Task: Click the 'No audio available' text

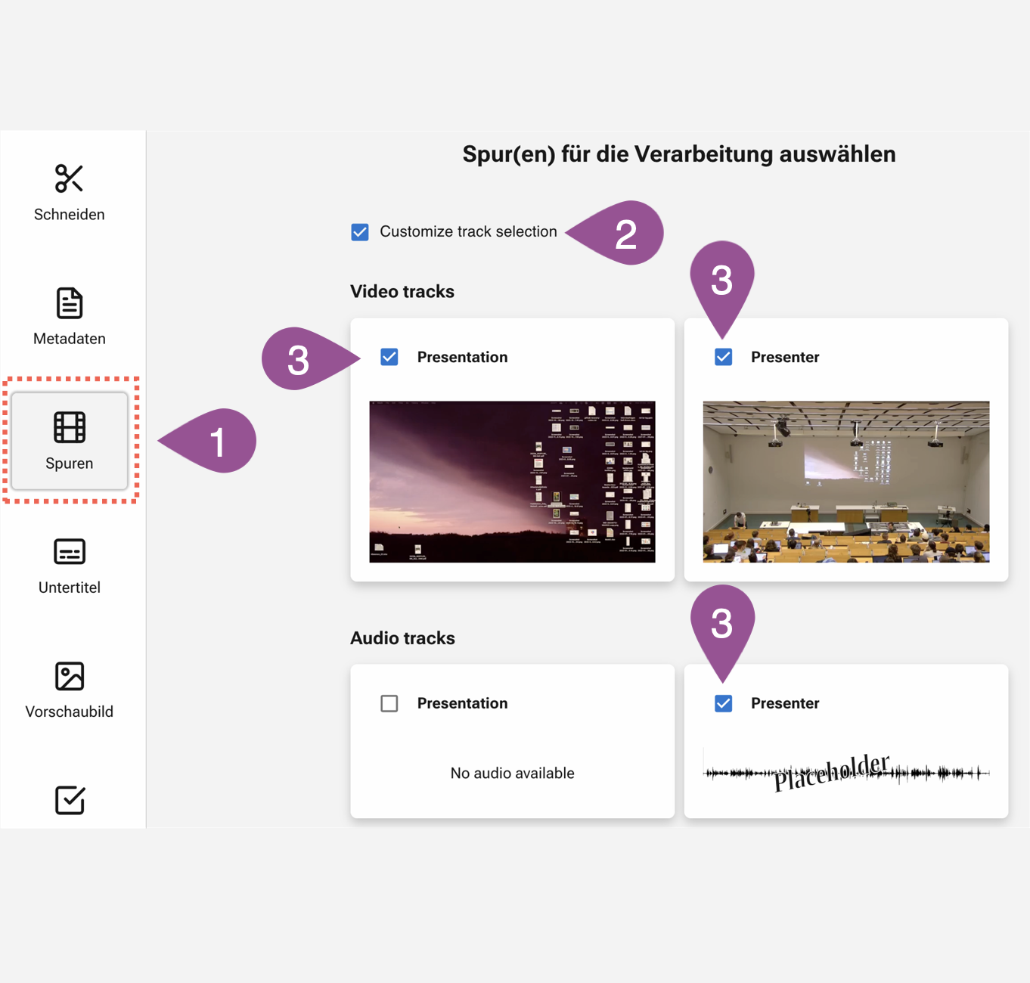Action: click(x=512, y=773)
